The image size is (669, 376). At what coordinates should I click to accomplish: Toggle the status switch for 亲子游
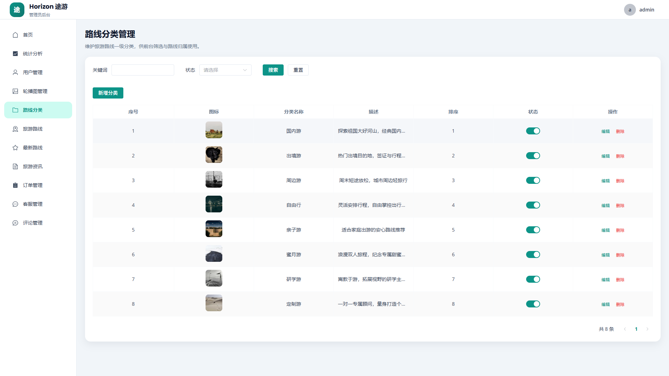tap(533, 230)
